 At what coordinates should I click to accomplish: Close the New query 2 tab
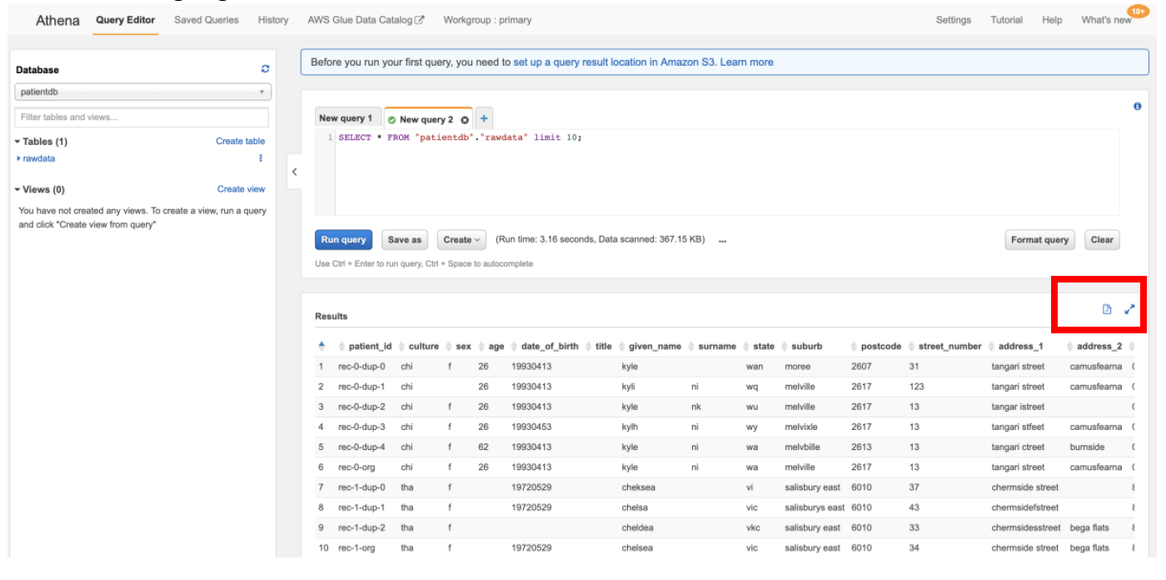465,120
